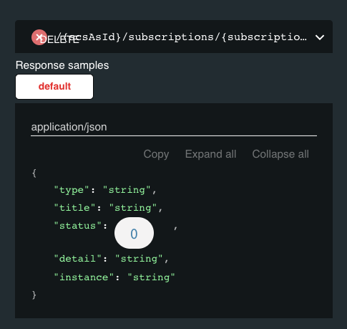Image resolution: width=347 pixels, height=329 pixels.
Task: Click the "instance" key in JSON
Action: pos(84,277)
